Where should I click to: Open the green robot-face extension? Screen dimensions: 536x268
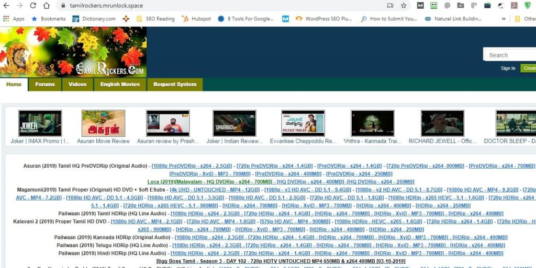point(434,5)
